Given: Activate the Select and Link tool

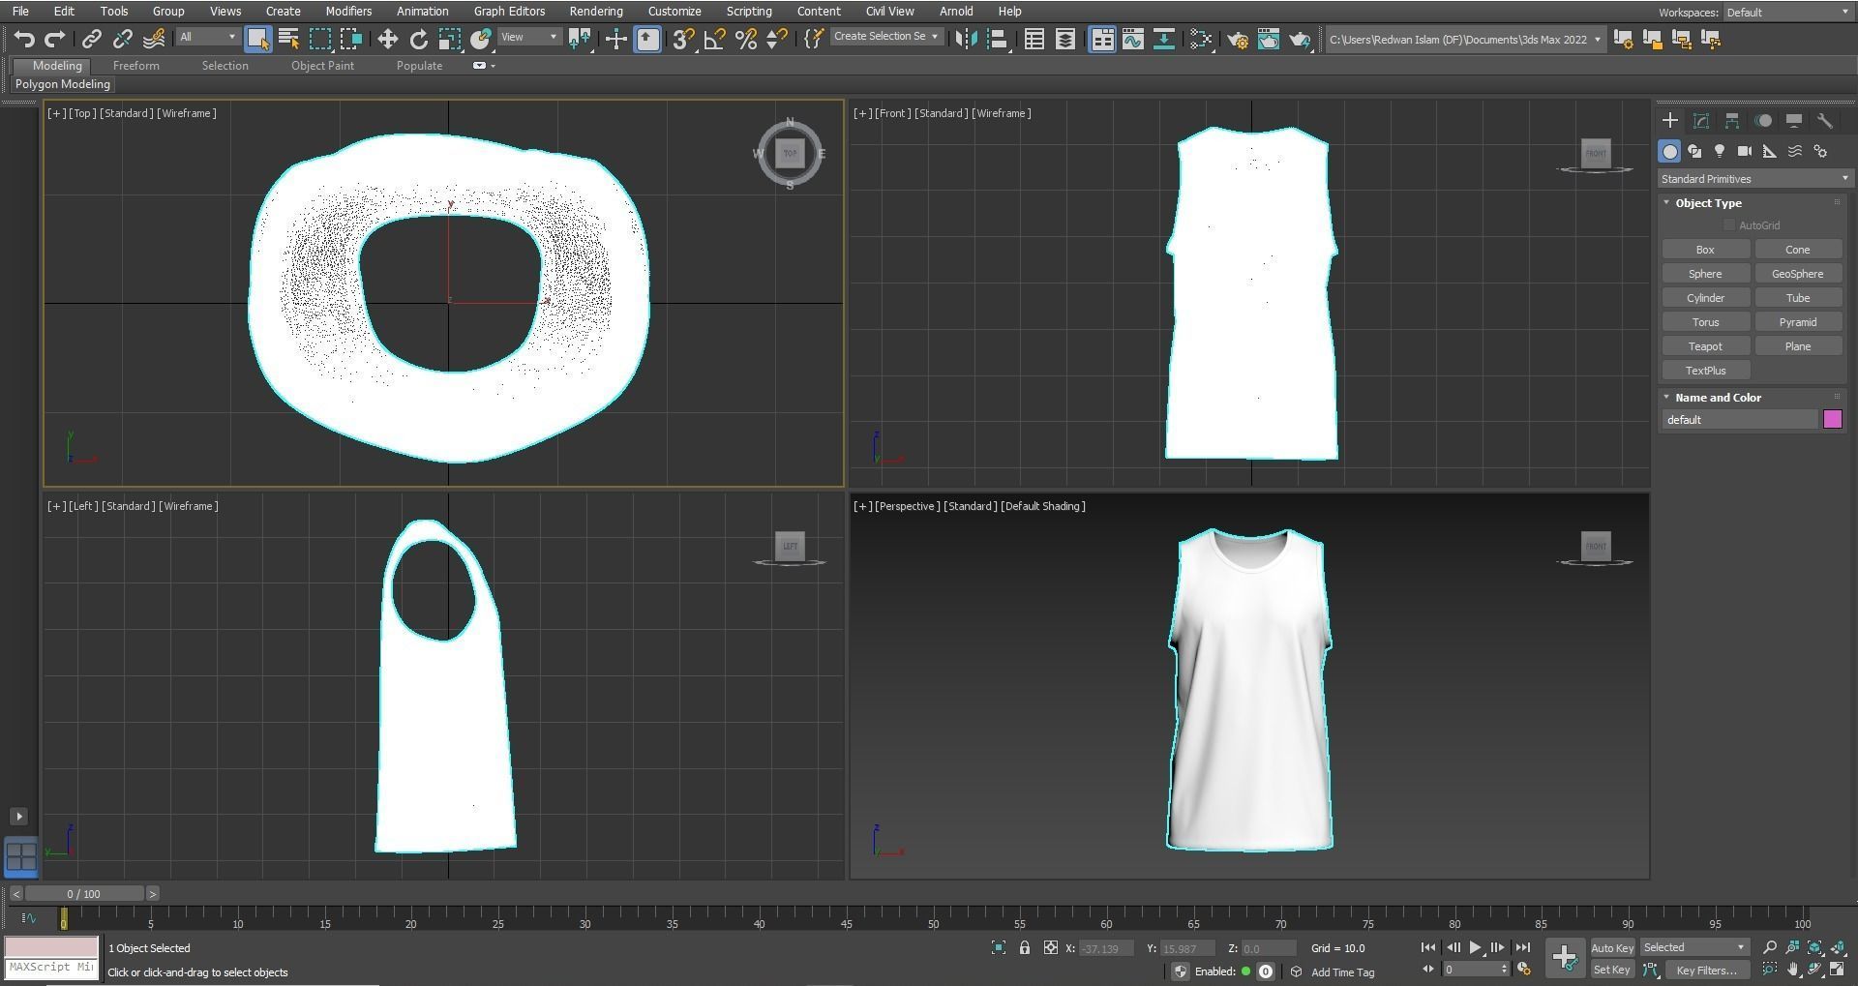Looking at the screenshot, I should 92,39.
